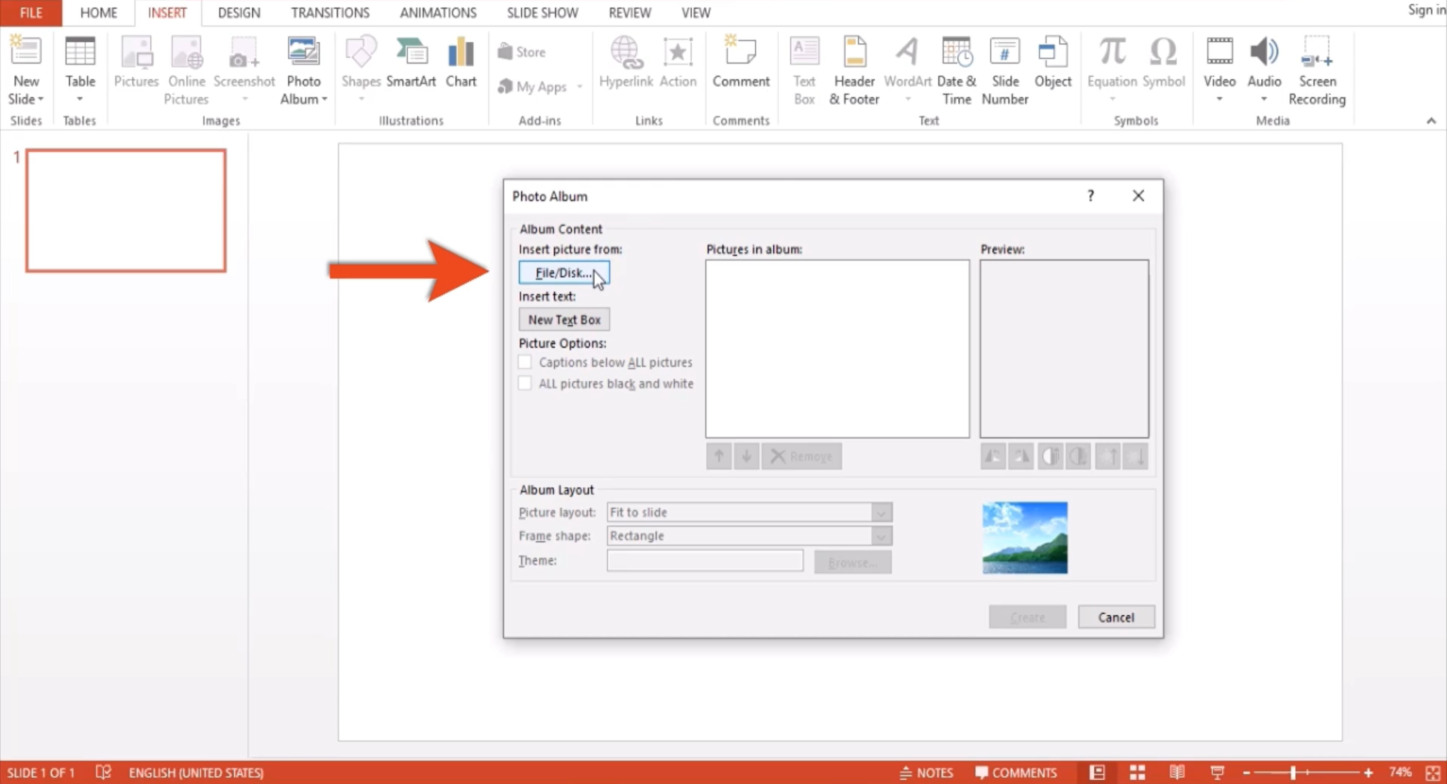This screenshot has width=1447, height=784.
Task: Enable Captions below ALL pictures checkbox
Action: [x=525, y=362]
